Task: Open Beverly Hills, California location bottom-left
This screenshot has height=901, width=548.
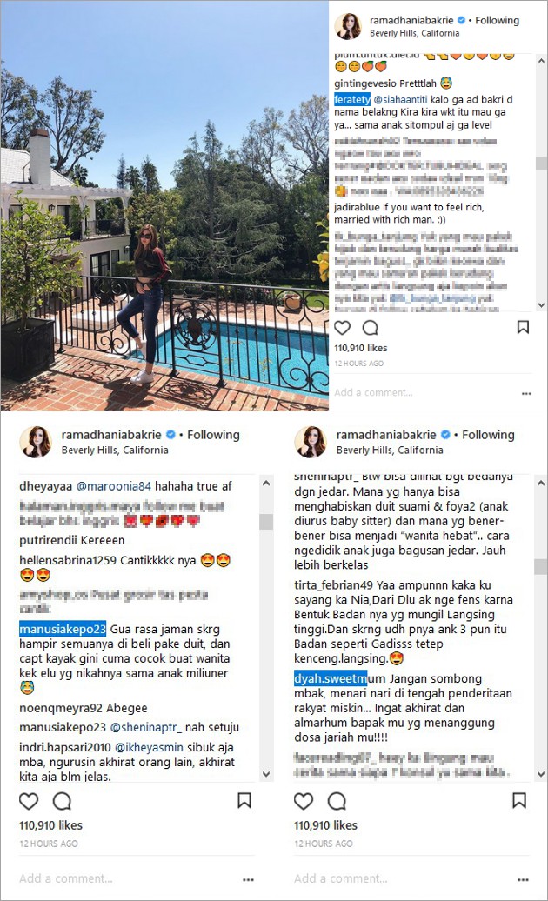Action: (x=115, y=450)
